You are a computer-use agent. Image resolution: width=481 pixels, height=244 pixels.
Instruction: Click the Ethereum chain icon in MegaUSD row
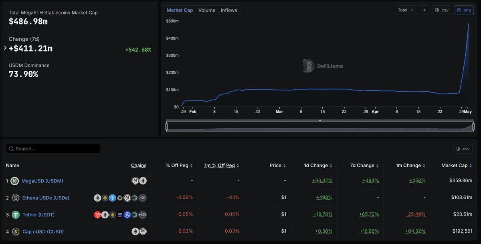pos(143,181)
